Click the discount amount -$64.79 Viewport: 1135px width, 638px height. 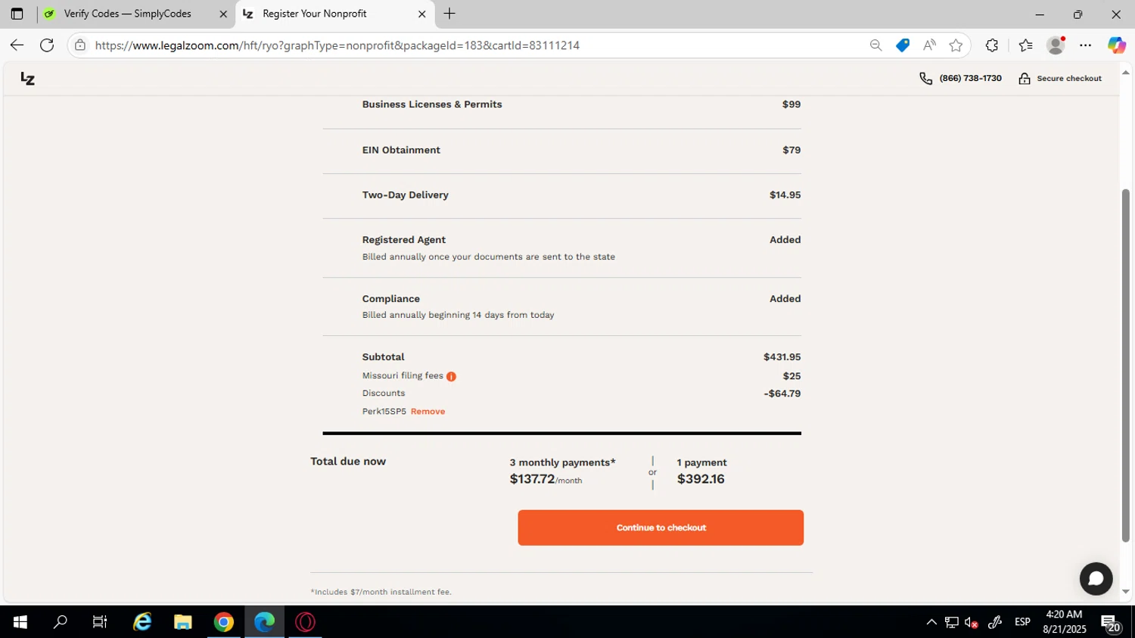(782, 394)
